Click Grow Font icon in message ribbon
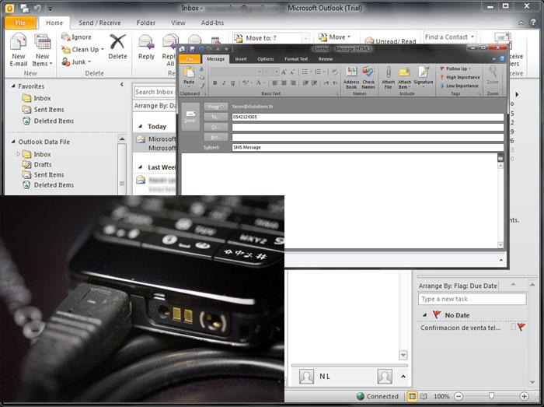544x407 pixels. click(x=284, y=72)
